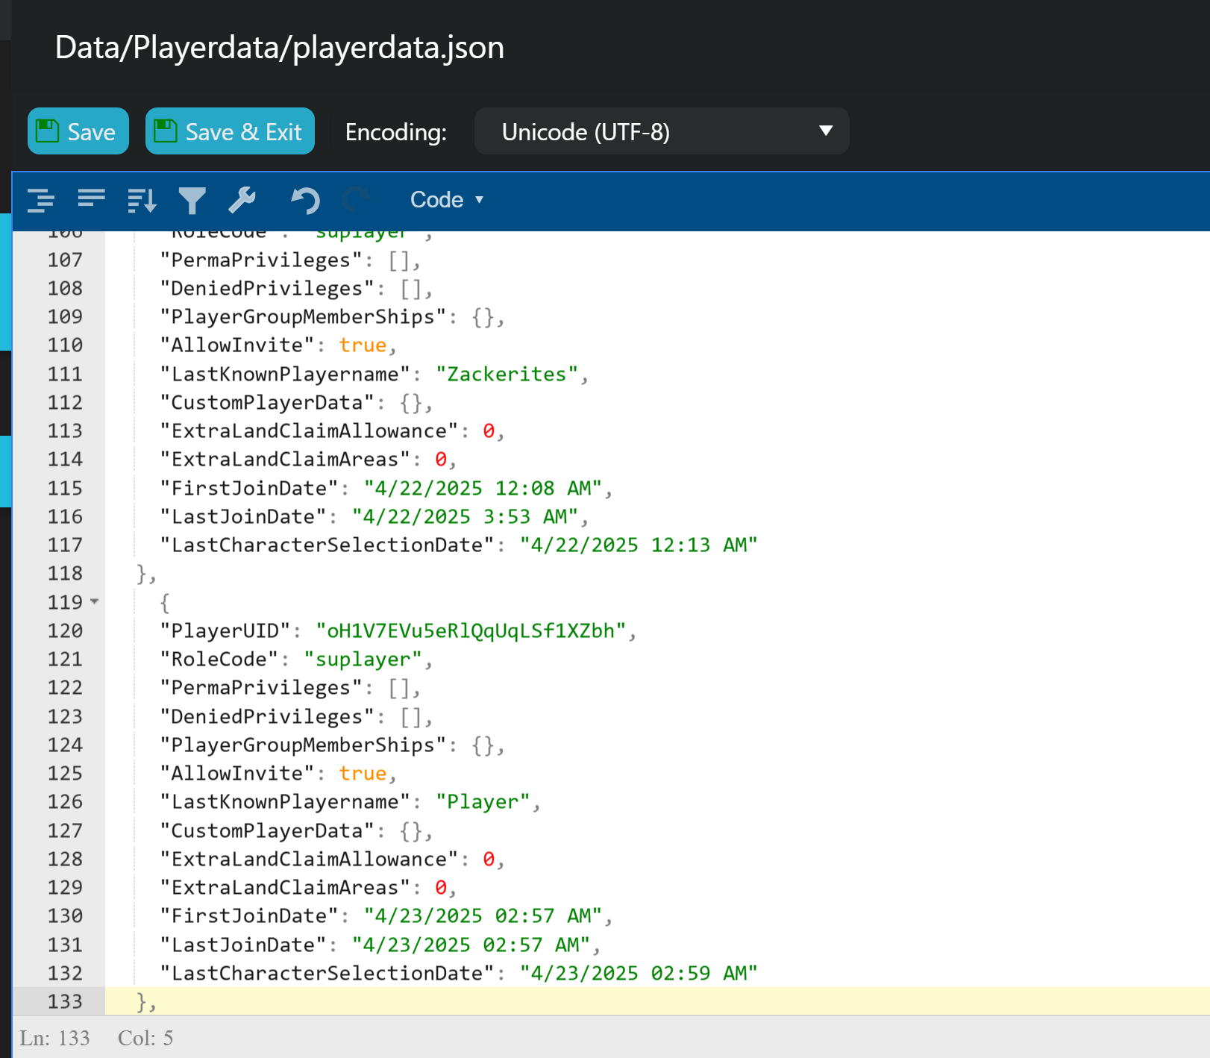The image size is (1210, 1058).
Task: Click the compact JSON icon
Action: (91, 199)
